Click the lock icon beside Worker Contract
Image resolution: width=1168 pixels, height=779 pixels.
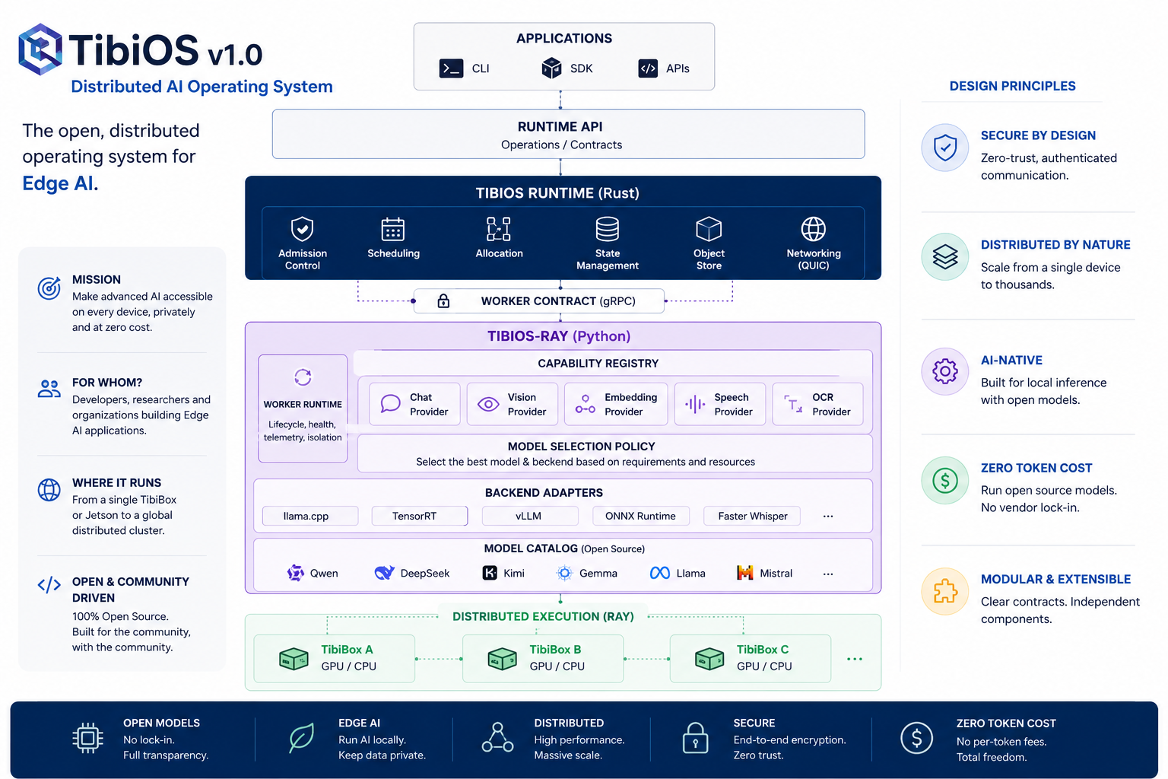point(443,301)
